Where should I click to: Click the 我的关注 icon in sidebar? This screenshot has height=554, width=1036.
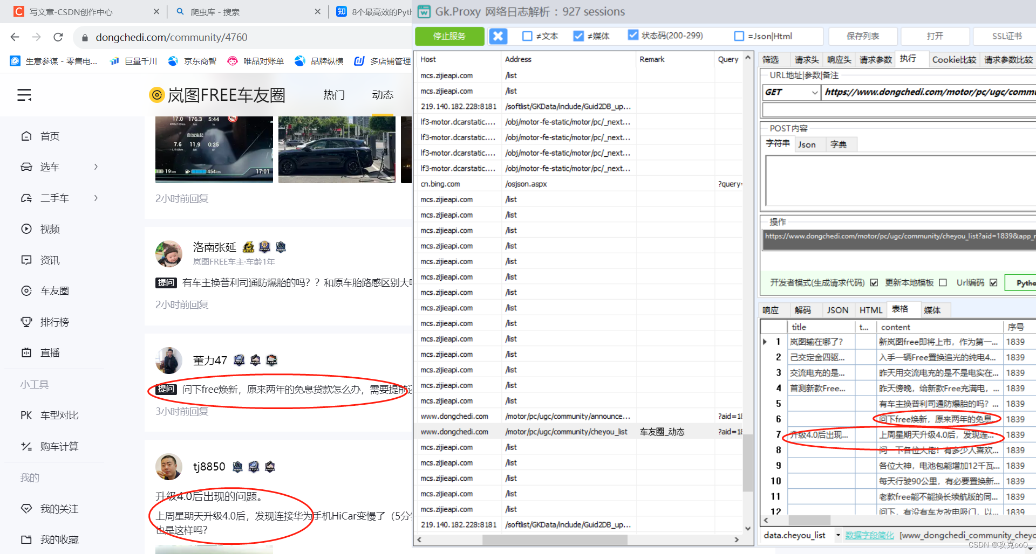pyautogui.click(x=26, y=509)
